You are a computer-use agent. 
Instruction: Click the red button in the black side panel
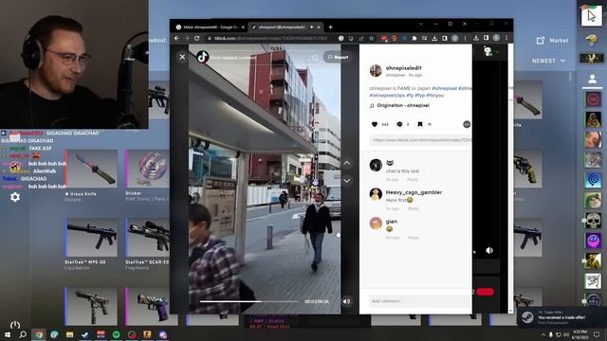pyautogui.click(x=485, y=292)
